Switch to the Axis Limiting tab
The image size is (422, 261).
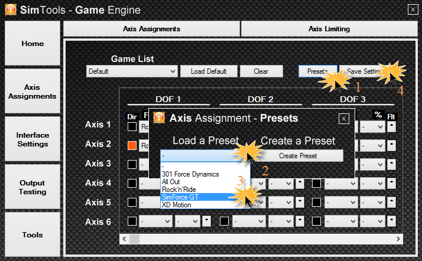pos(329,29)
